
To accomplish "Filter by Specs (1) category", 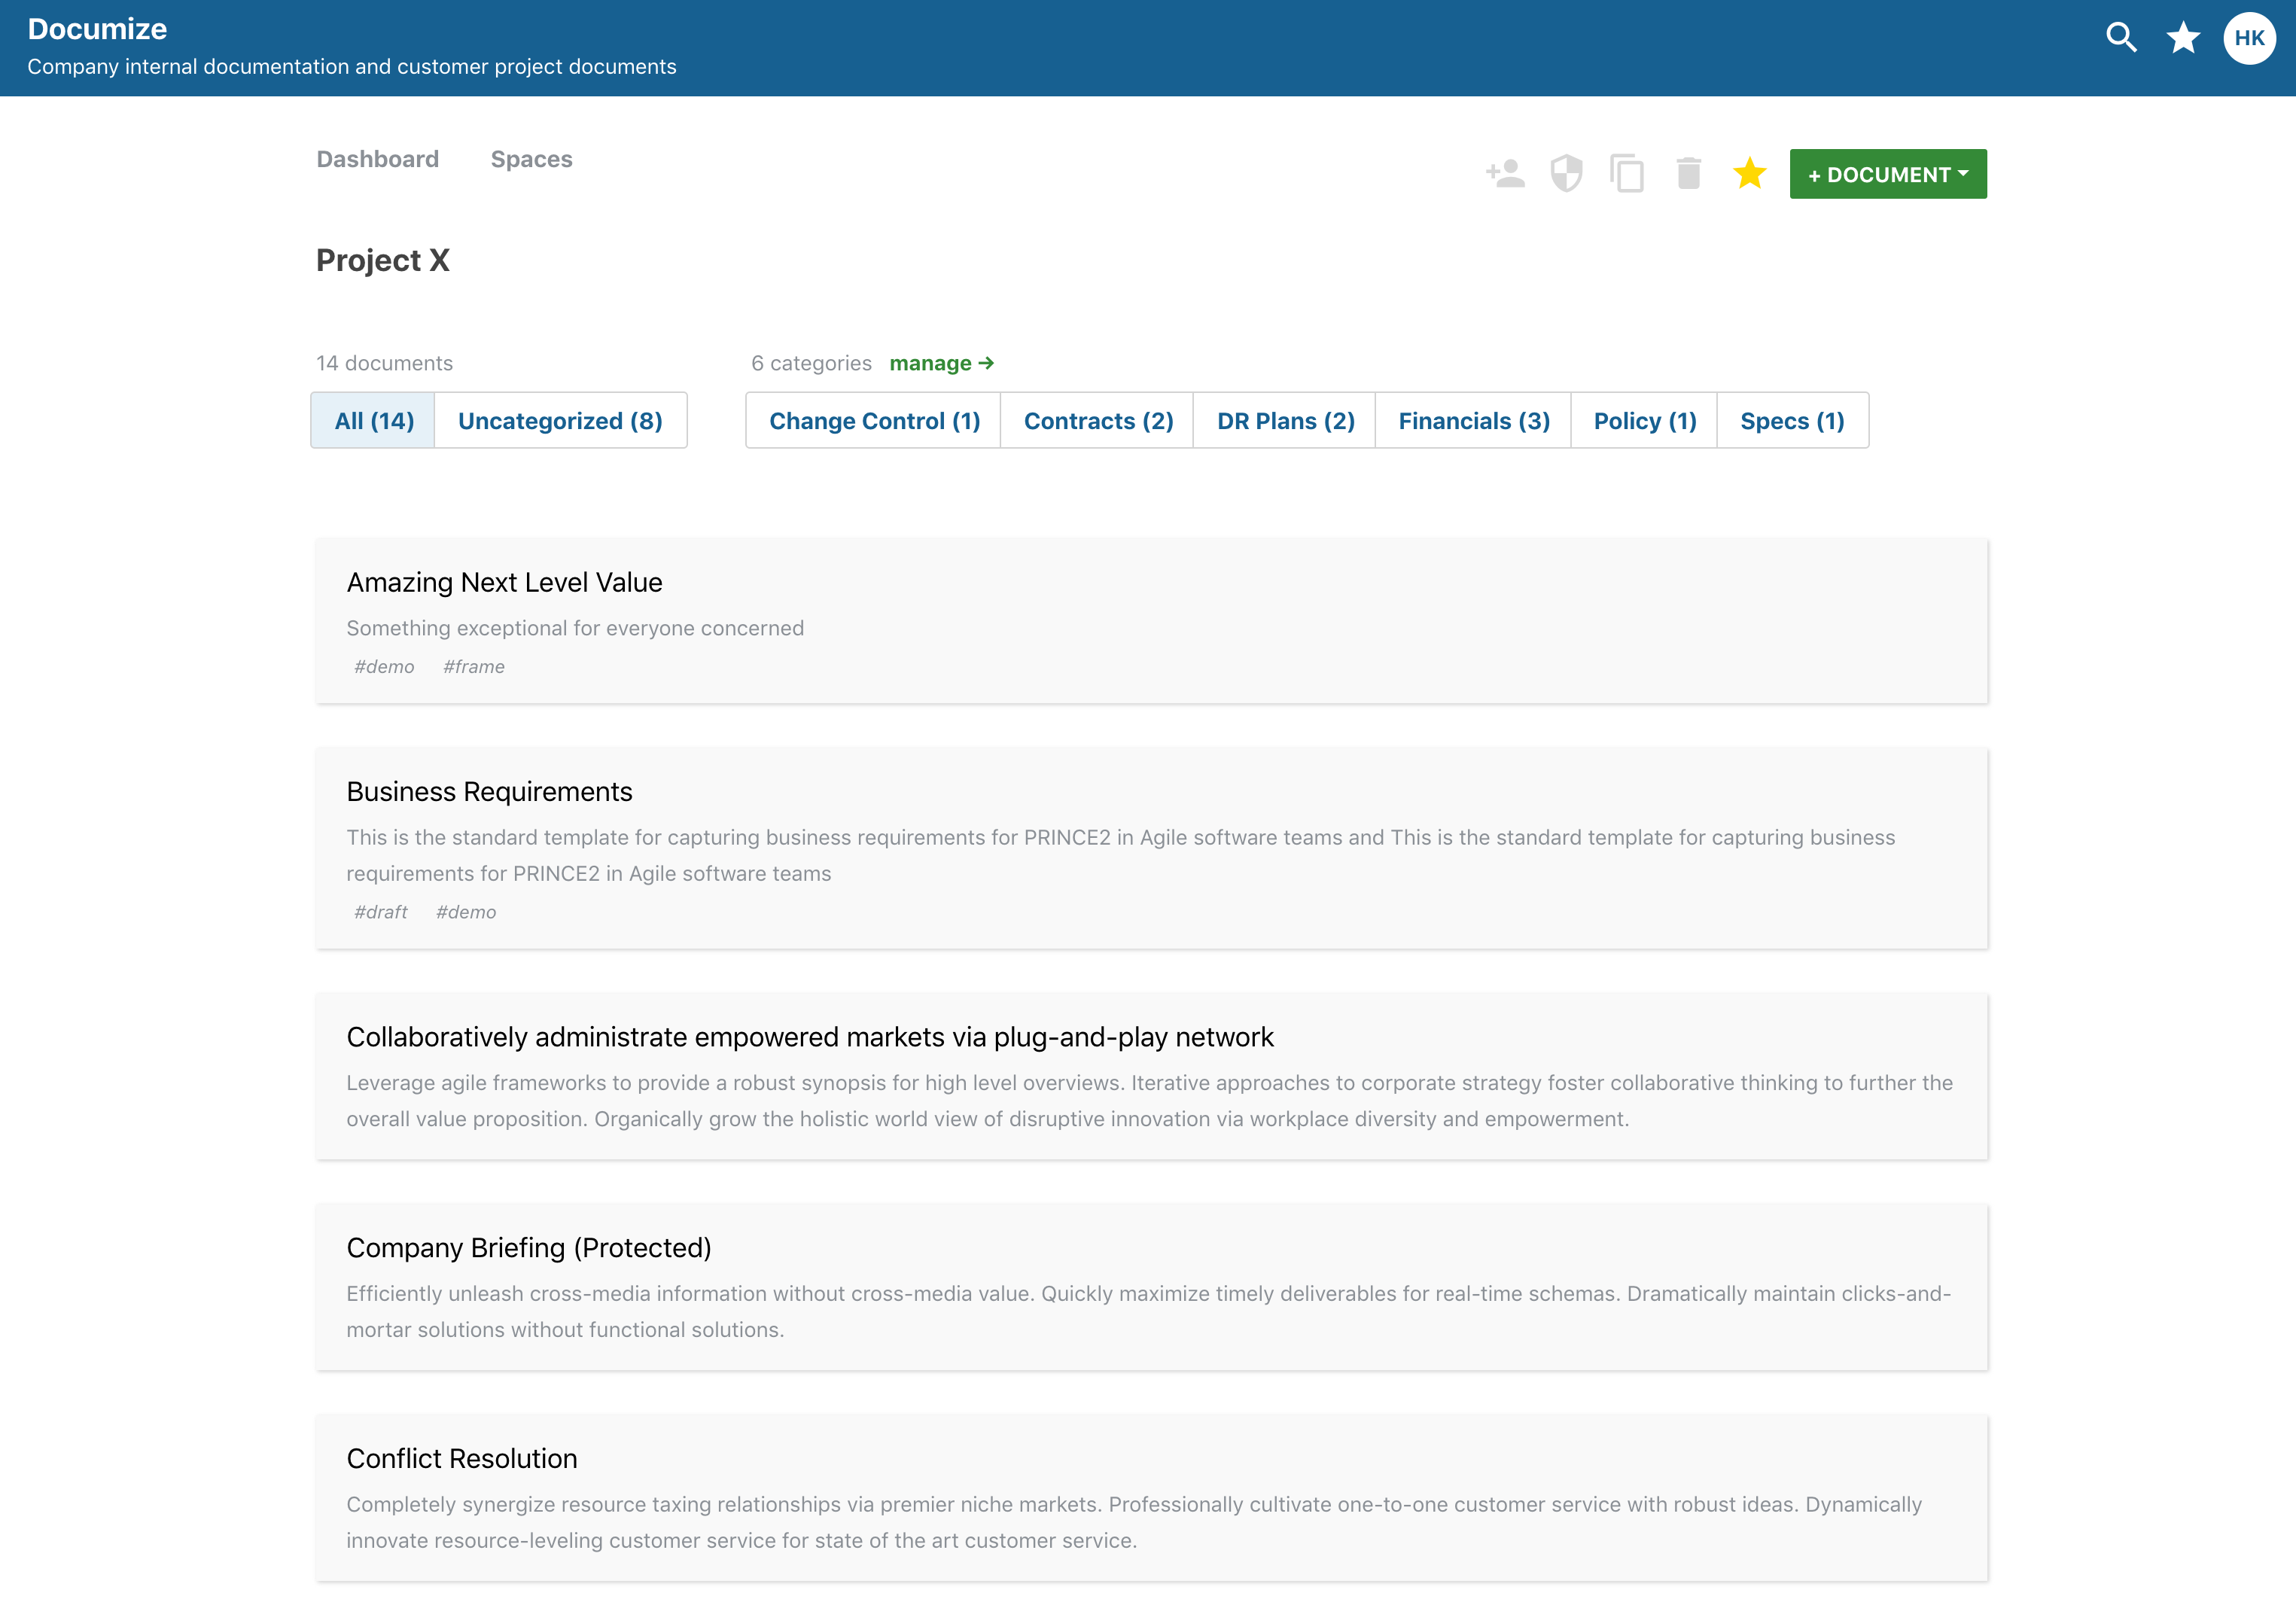I will click(x=1792, y=421).
